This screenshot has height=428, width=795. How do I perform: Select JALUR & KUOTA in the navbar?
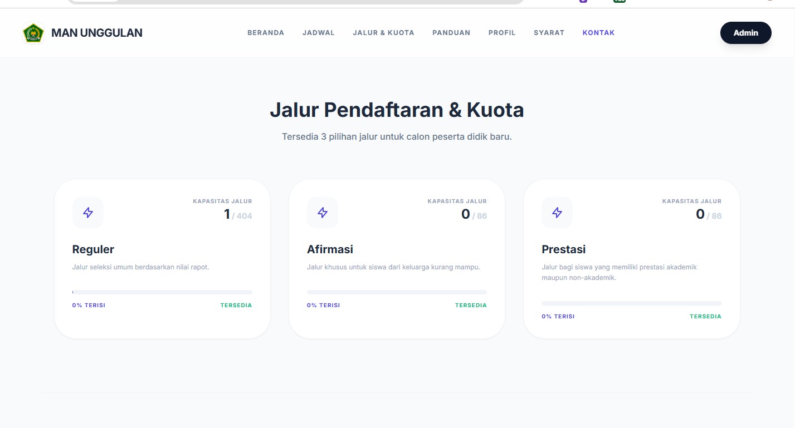pyautogui.click(x=383, y=33)
